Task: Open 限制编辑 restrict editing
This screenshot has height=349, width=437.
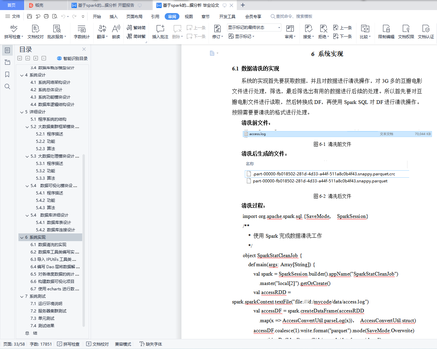Action: click(386, 32)
